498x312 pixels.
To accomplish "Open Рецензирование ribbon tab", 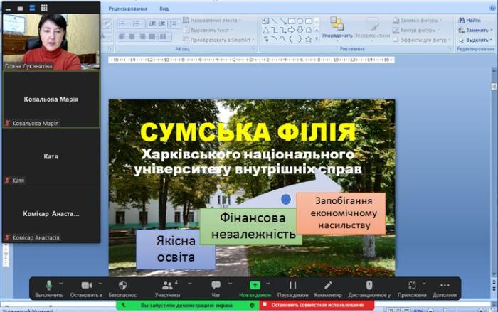I will pos(128,9).
